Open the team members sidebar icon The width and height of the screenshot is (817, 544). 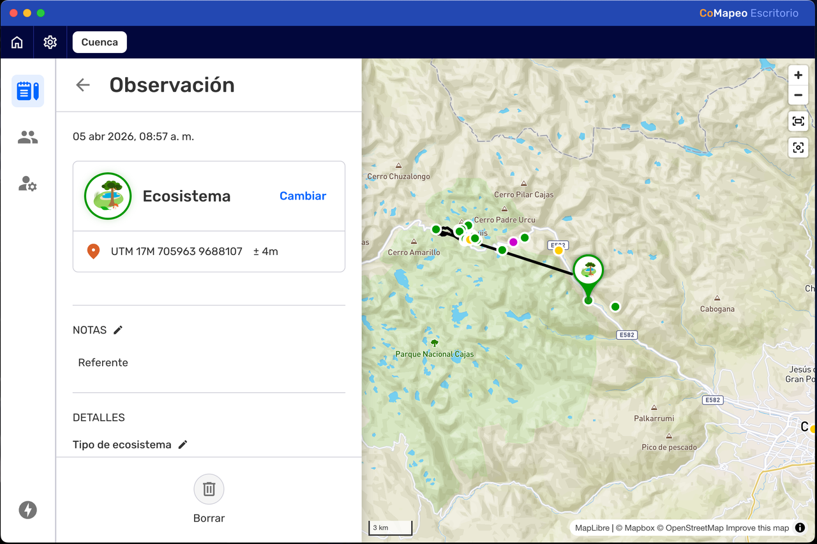(27, 137)
